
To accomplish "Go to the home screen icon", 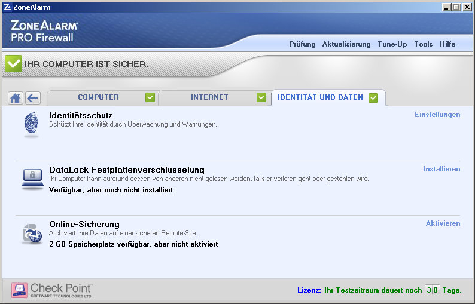I will (16, 98).
